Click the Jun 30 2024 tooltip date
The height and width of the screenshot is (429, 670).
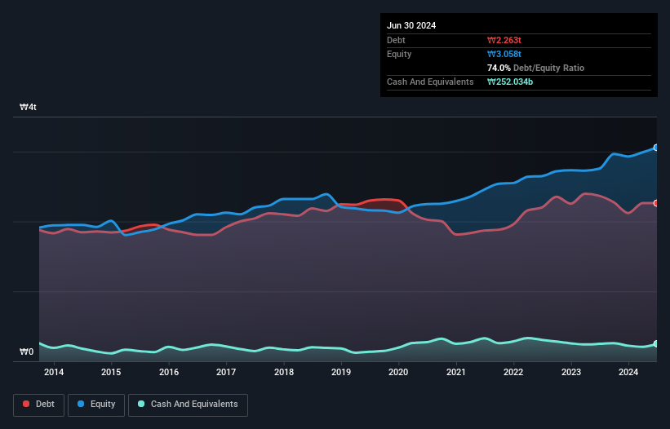pyautogui.click(x=411, y=25)
